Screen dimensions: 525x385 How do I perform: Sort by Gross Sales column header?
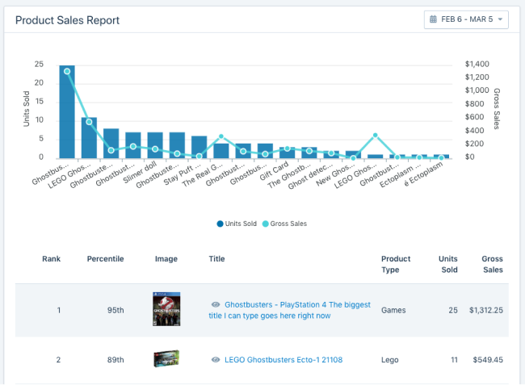click(491, 264)
